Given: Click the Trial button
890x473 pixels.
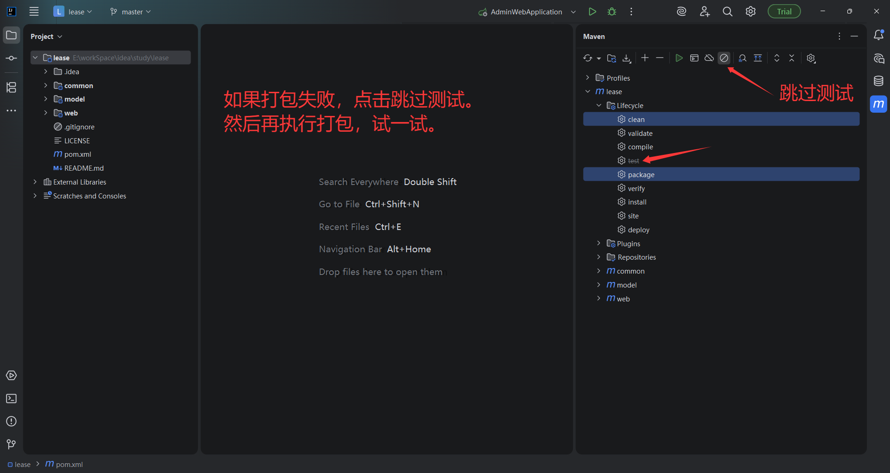Looking at the screenshot, I should point(784,12).
